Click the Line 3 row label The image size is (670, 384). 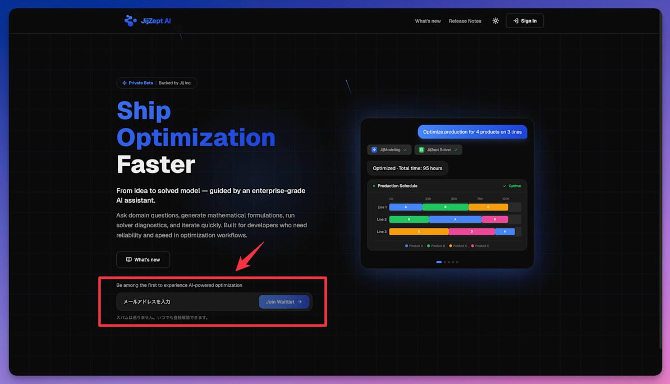tap(382, 232)
